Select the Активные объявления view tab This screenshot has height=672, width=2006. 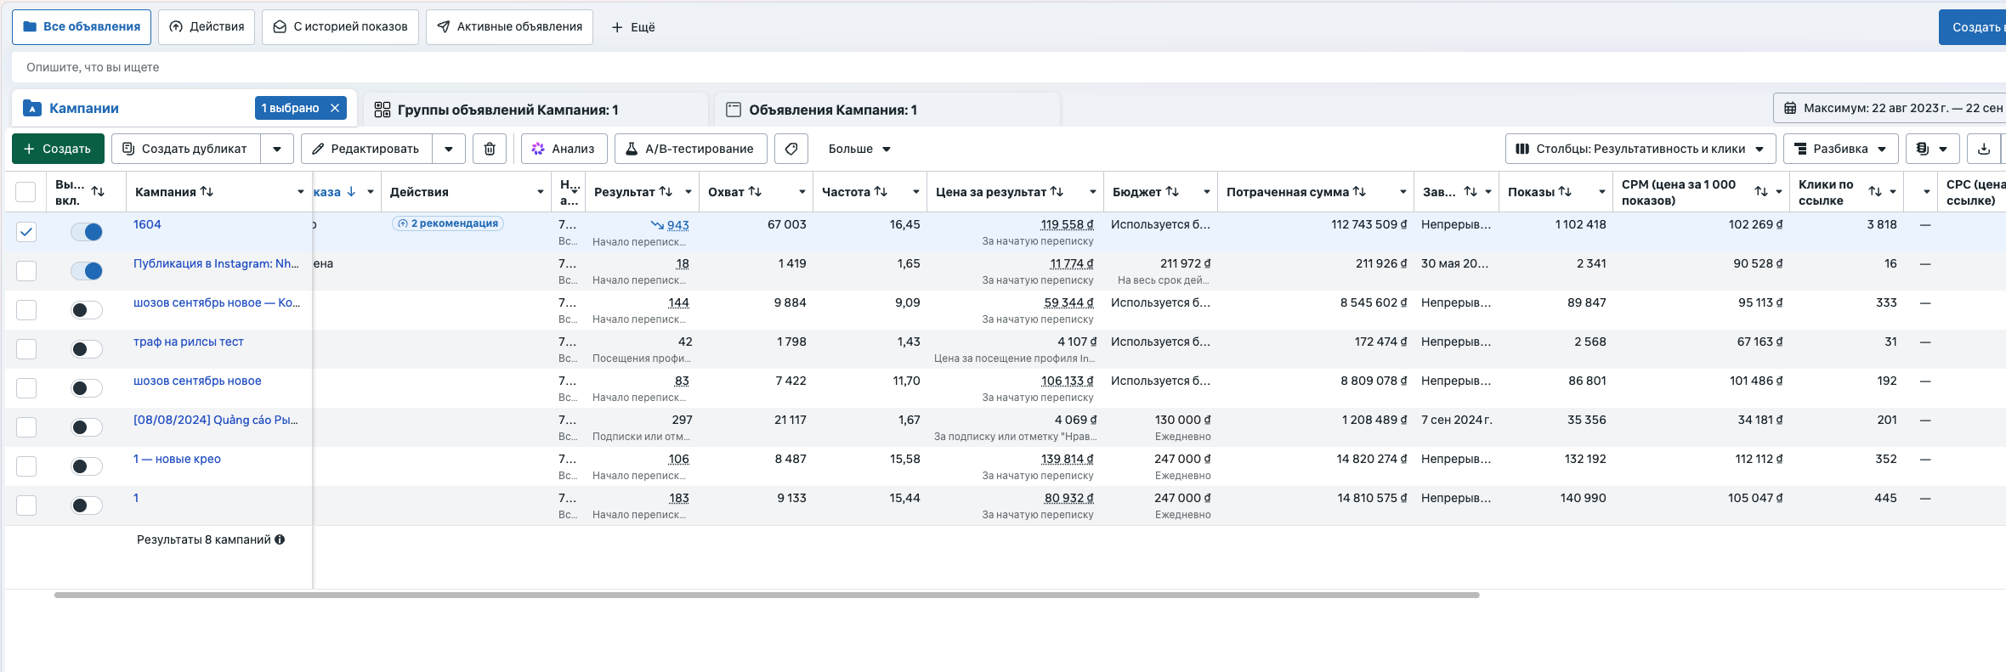pos(509,27)
